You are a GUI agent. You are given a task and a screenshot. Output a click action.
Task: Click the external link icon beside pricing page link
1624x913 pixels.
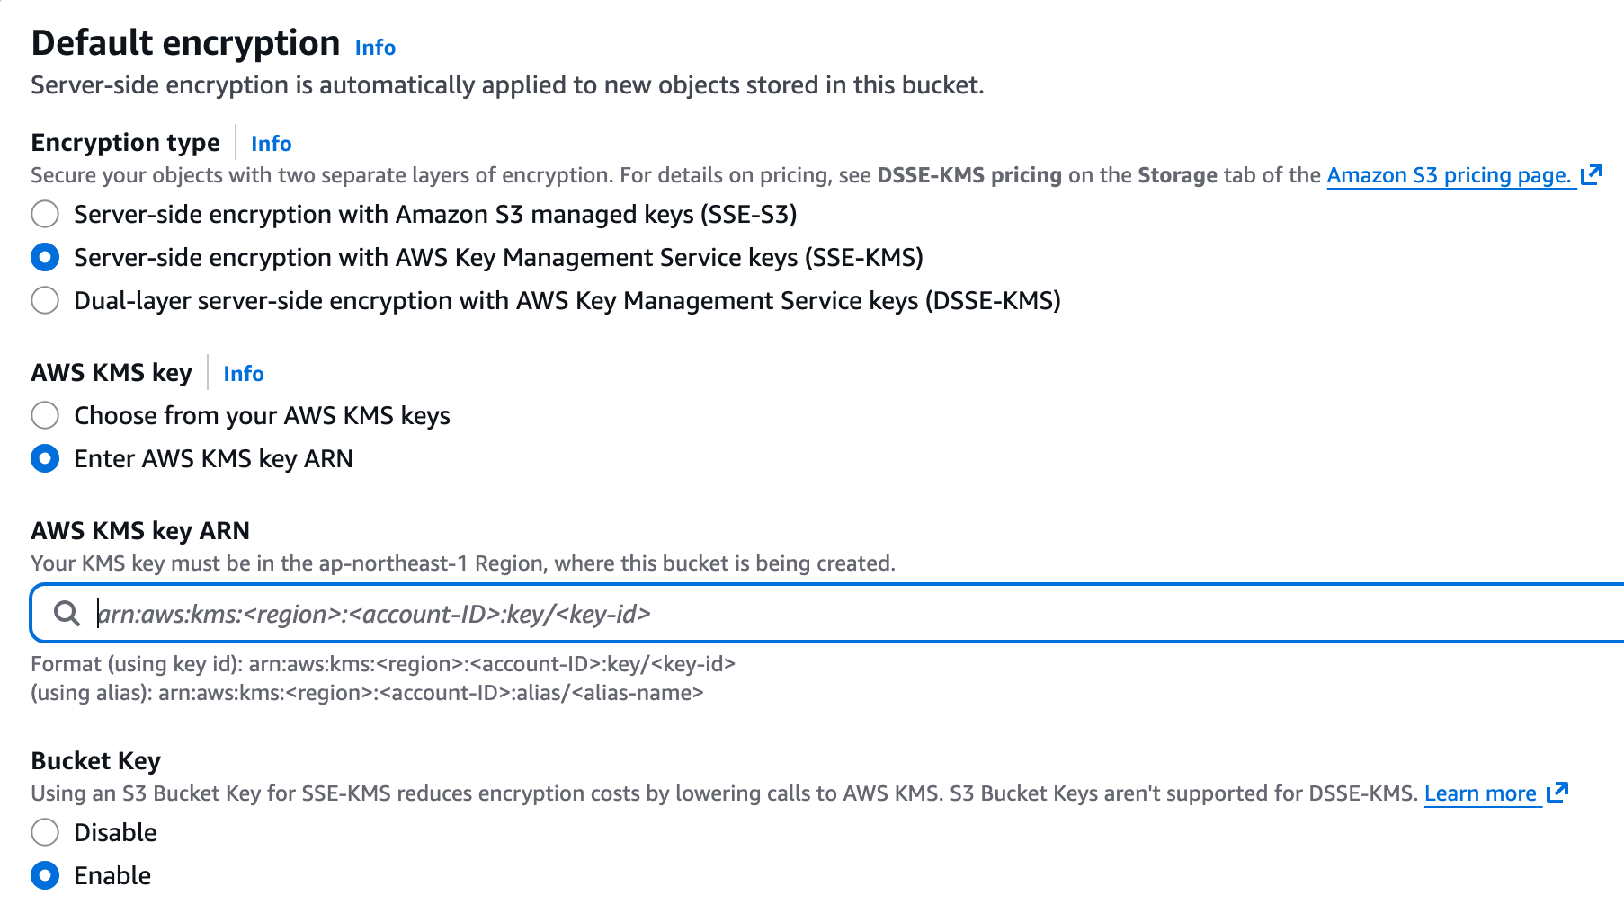pos(1592,173)
